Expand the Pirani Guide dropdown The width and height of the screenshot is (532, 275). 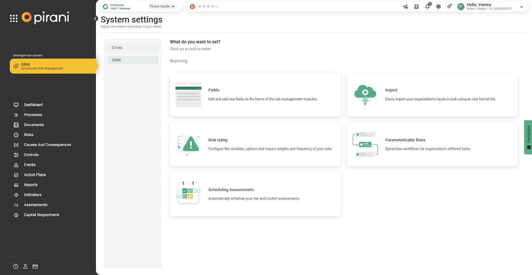pyautogui.click(x=162, y=6)
